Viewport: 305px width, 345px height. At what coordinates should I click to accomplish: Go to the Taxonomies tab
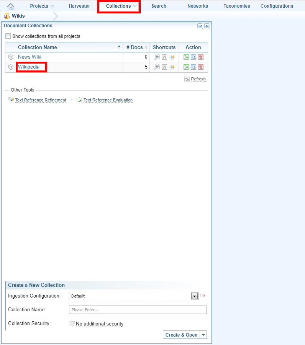[x=236, y=6]
